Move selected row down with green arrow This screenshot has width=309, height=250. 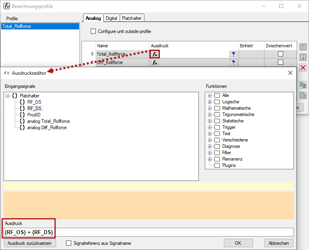(x=303, y=57)
